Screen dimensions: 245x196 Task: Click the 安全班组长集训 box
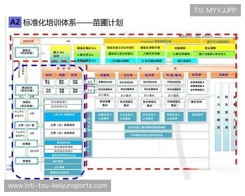pos(128,103)
